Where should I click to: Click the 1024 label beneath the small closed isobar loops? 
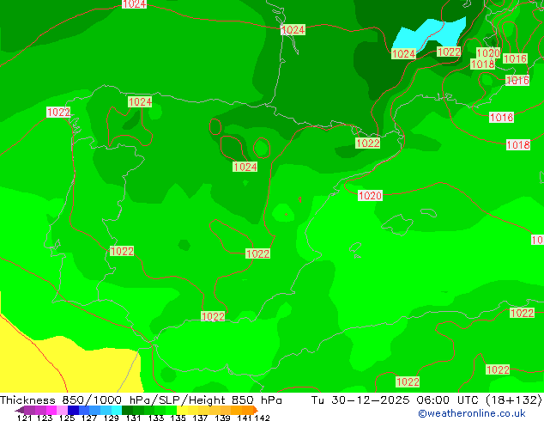point(245,167)
